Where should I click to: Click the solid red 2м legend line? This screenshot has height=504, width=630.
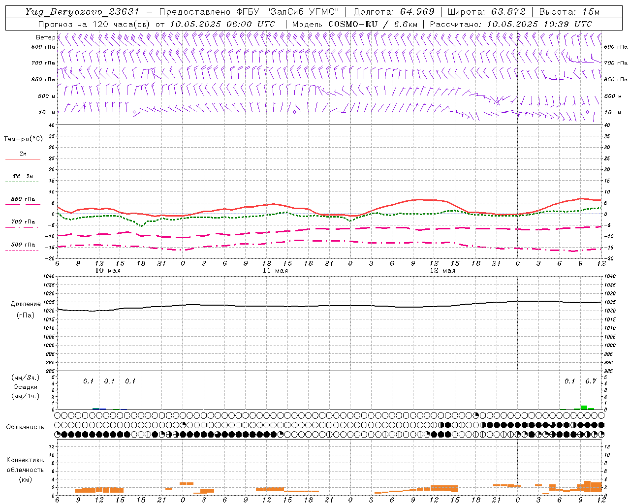pyautogui.click(x=23, y=159)
